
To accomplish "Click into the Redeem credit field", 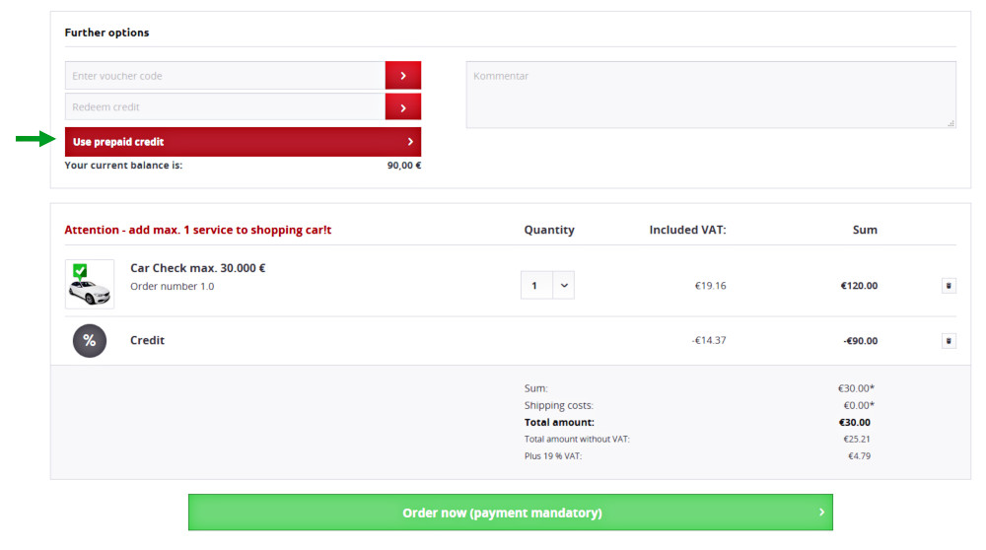I will coord(225,107).
